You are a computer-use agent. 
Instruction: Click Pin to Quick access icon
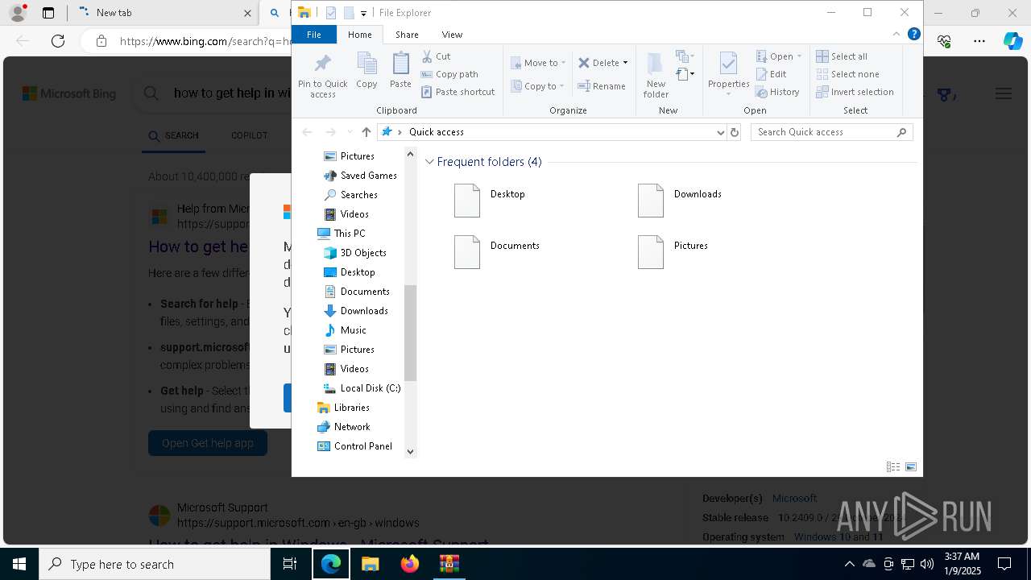(322, 75)
